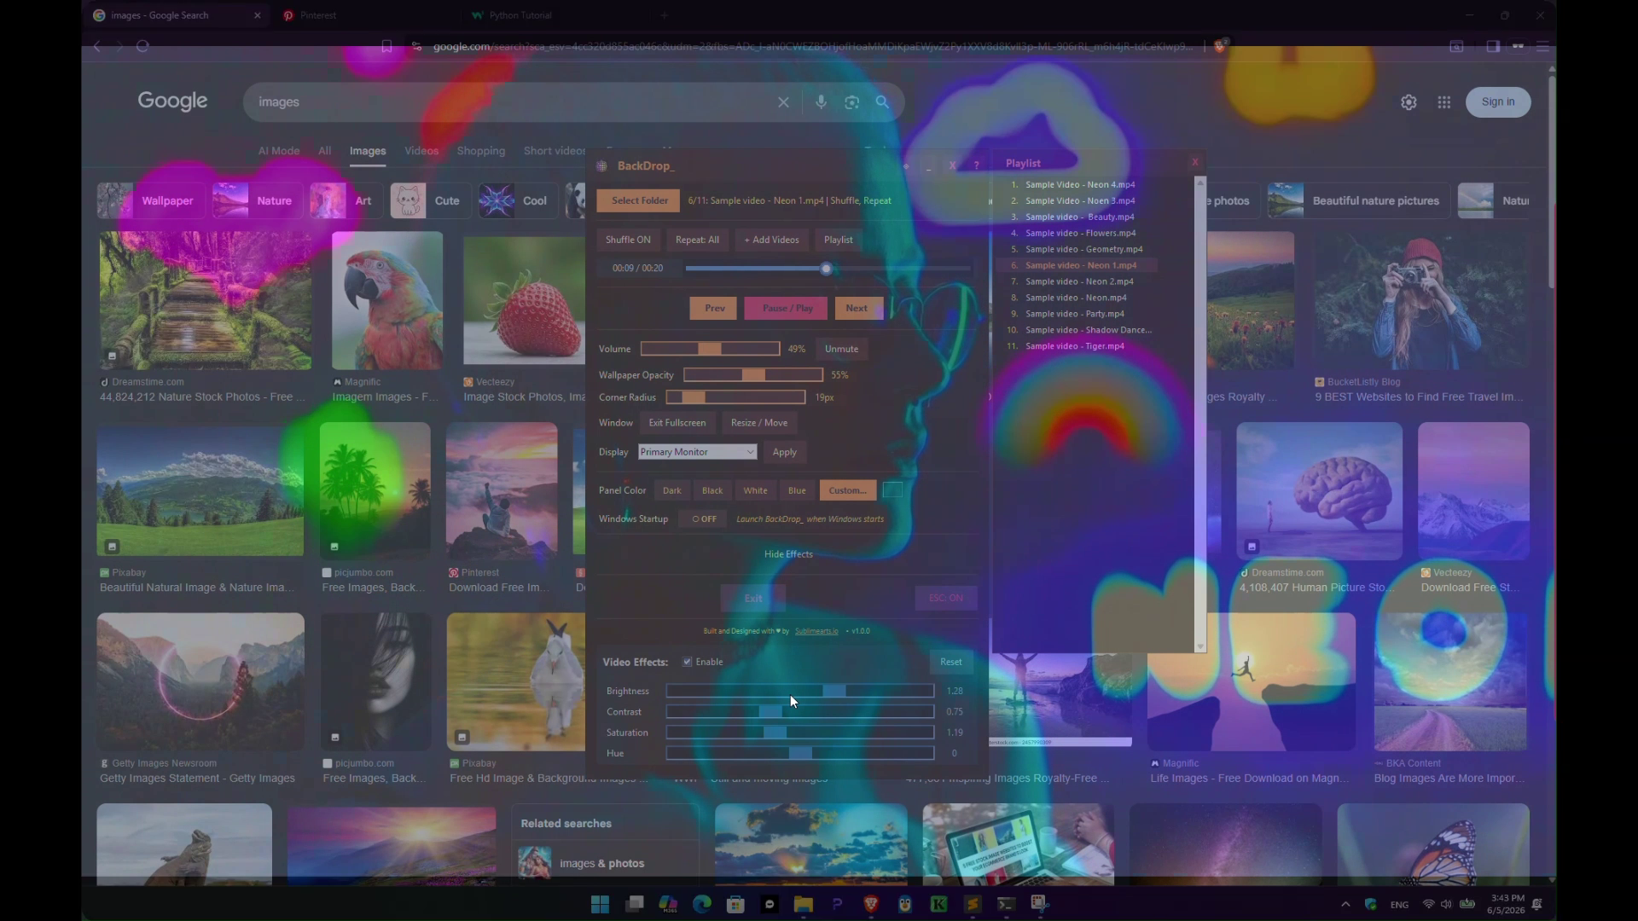The height and width of the screenshot is (921, 1638).
Task: Uncheck the Video Effects Enable checkbox
Action: click(x=687, y=662)
